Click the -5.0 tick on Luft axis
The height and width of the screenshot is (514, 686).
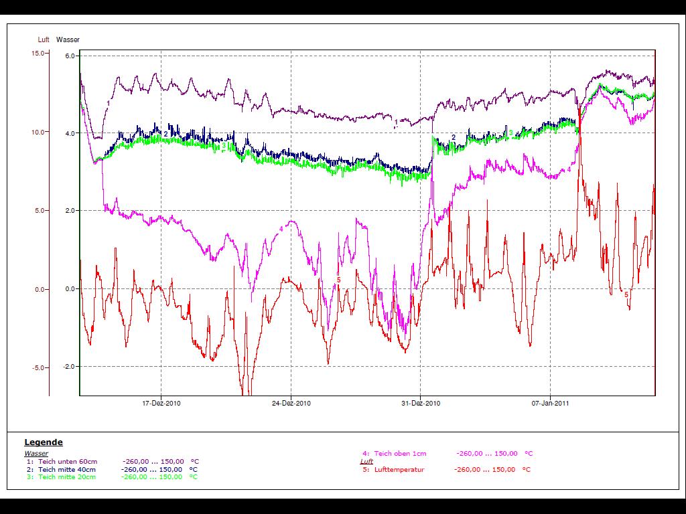tap(38, 367)
